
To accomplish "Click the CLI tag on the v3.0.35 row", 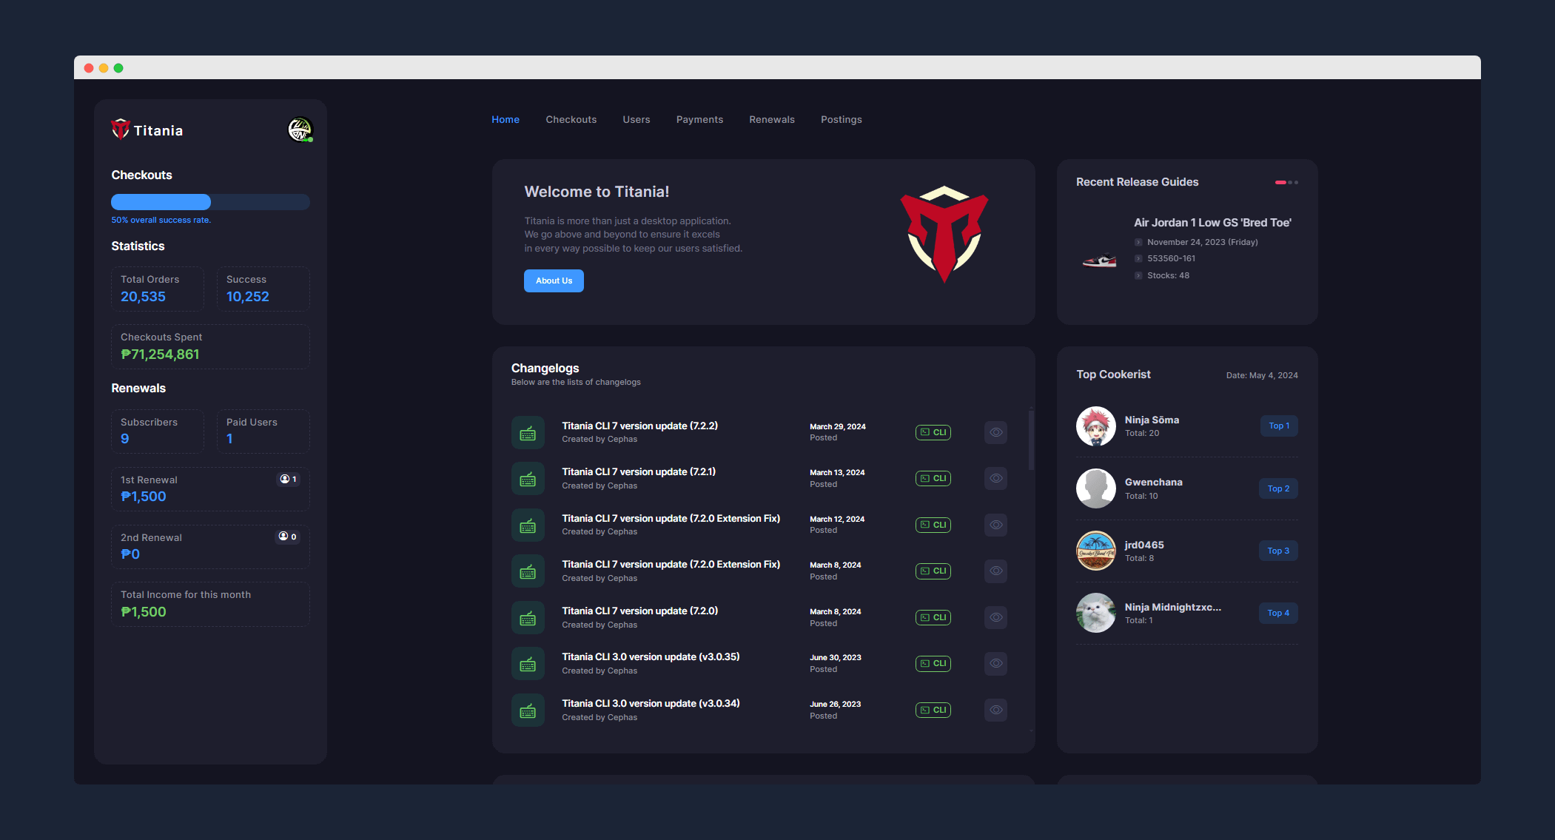I will click(x=933, y=663).
